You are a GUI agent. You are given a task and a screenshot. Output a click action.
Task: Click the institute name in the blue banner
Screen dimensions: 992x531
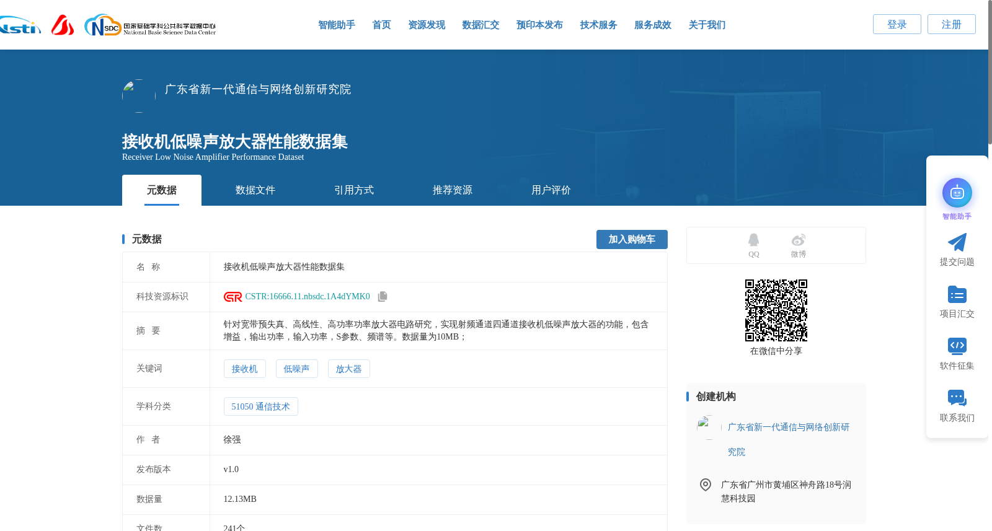point(258,89)
